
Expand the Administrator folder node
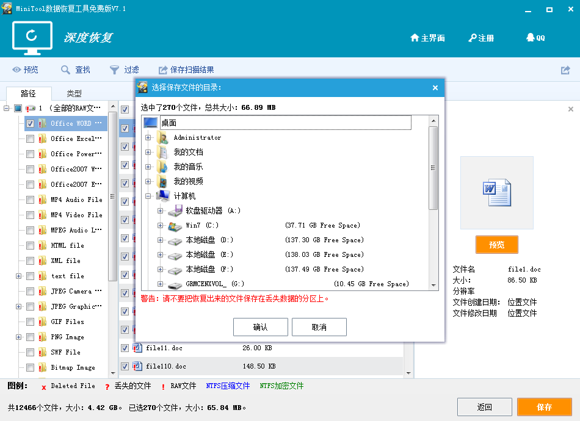(148, 137)
